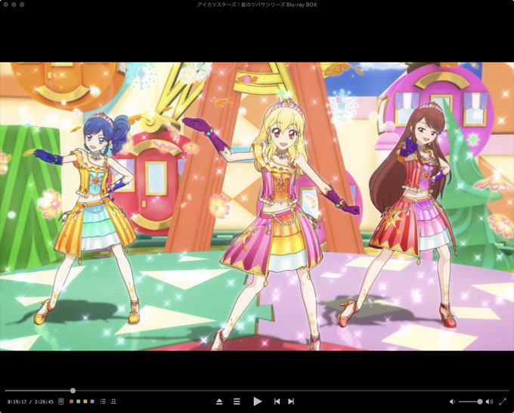Screen dimensions: 514x413
Task: Click the playback progress knob
Action: pyautogui.click(x=73, y=390)
